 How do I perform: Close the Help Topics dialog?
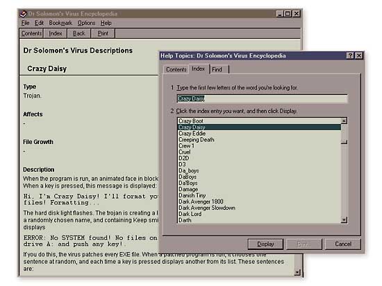[358, 55]
